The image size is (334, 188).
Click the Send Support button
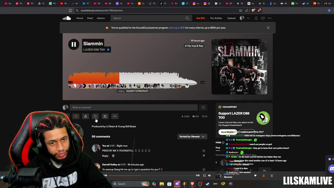[x=228, y=132]
